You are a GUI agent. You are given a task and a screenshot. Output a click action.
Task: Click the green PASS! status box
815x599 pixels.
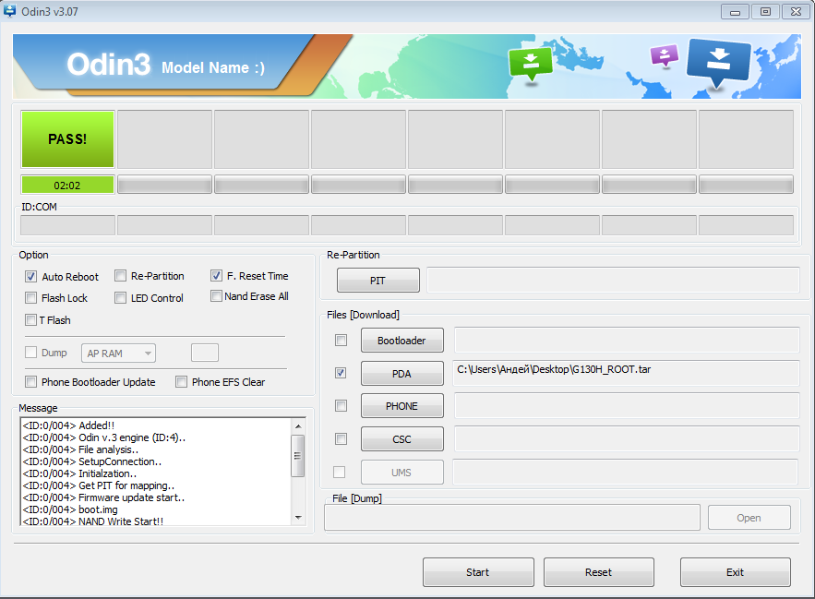coord(67,139)
